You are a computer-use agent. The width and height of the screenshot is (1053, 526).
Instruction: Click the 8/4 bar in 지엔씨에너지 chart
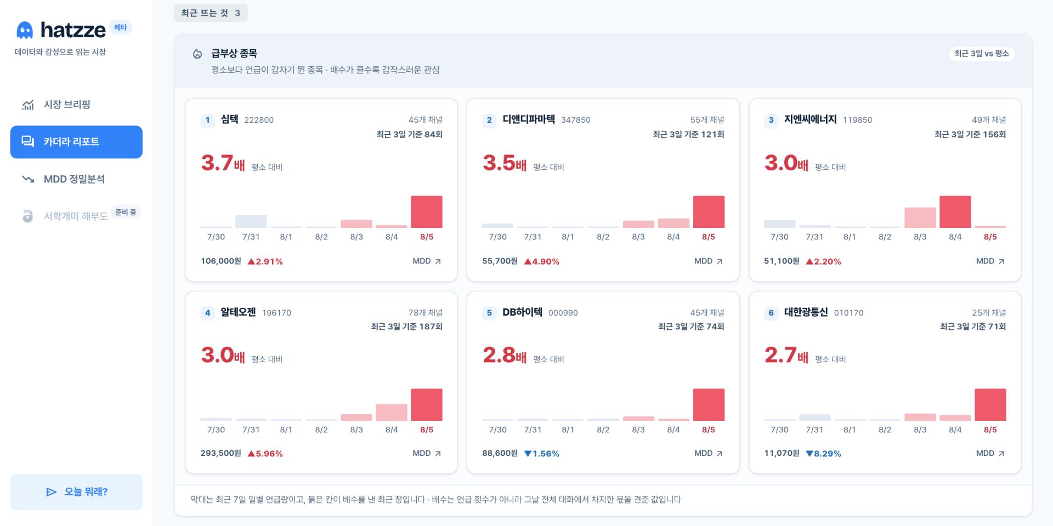955,211
